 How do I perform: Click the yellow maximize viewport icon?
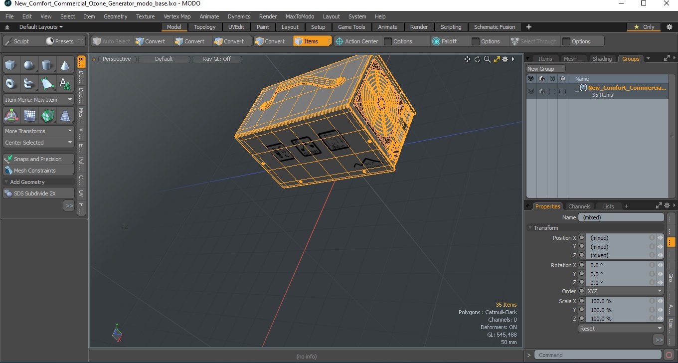pyautogui.click(x=497, y=59)
